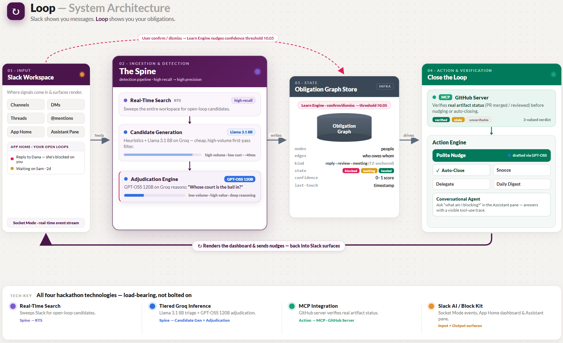Click orange legend dot for Slack AI / Block Kit
The width and height of the screenshot is (563, 343).
tap(431, 306)
